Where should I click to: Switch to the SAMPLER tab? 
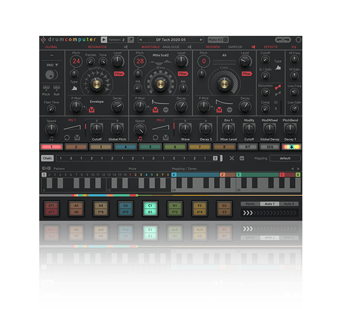tap(235, 47)
